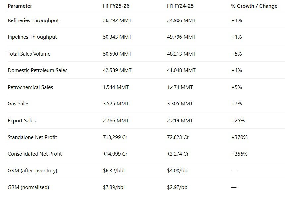Click the H1 FY25-26 column header
This screenshot has width=285, height=200.
point(116,6)
